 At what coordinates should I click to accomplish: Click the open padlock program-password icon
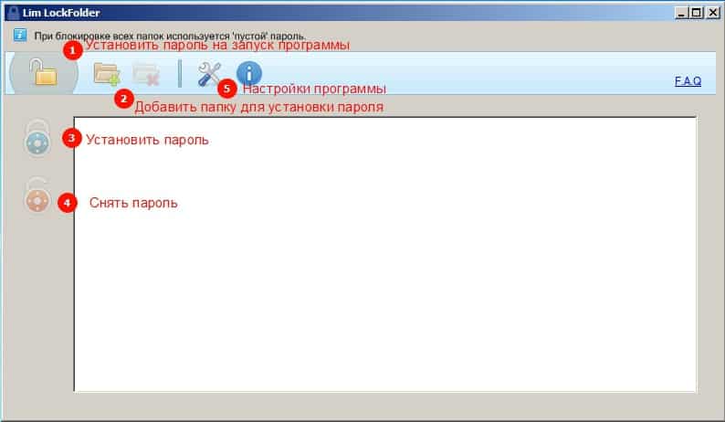pyautogui.click(x=43, y=73)
